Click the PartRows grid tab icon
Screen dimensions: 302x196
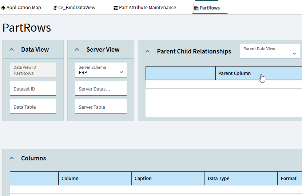pos(196,8)
